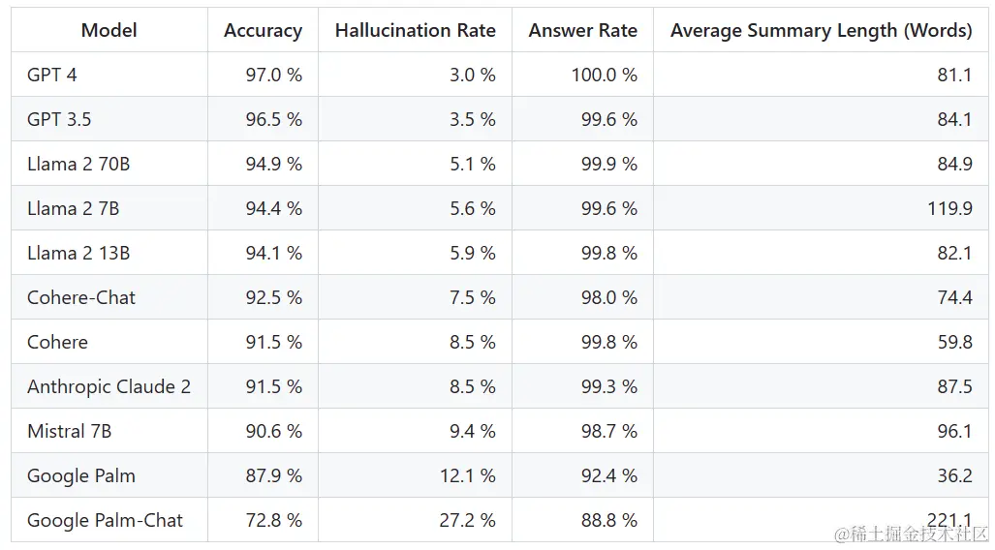Viewport: 995px width, 550px height.
Task: Click GPT 4's 97.0 % accuracy value
Action: (x=274, y=75)
